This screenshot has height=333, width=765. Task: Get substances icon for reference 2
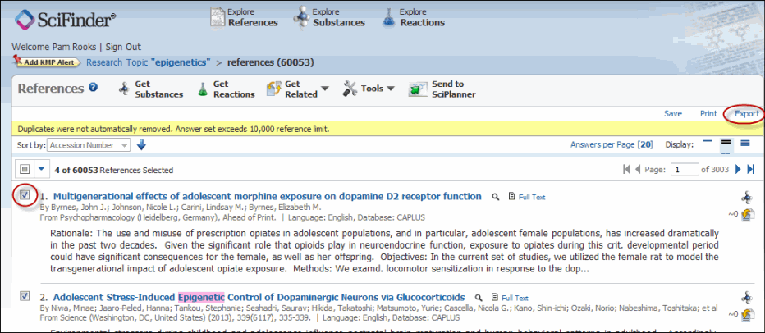(746, 298)
